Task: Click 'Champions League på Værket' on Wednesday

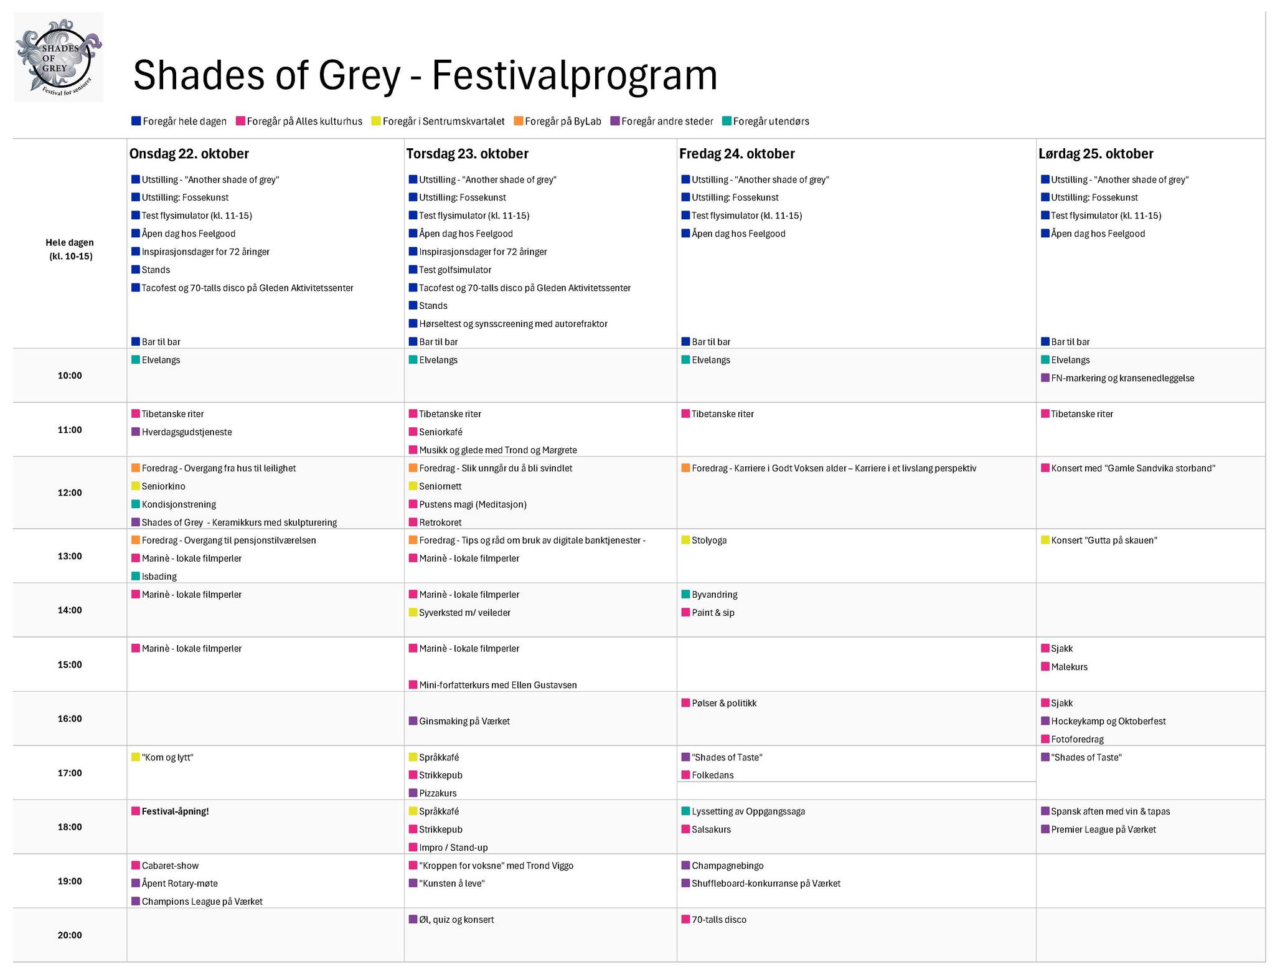Action: 202,902
